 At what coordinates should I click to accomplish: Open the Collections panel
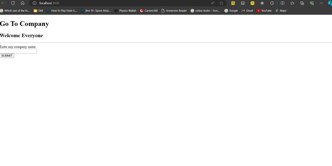[302, 3]
